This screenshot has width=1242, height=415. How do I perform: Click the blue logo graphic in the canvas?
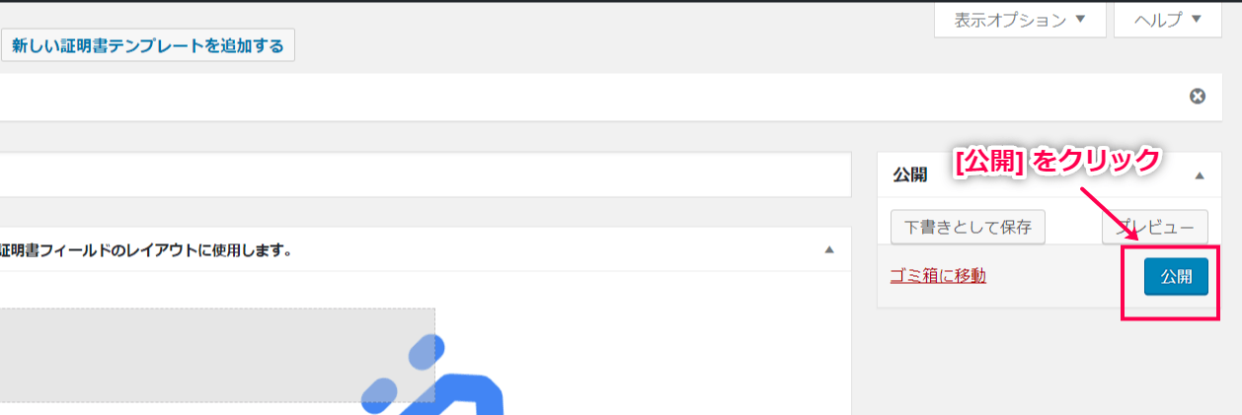point(432,380)
